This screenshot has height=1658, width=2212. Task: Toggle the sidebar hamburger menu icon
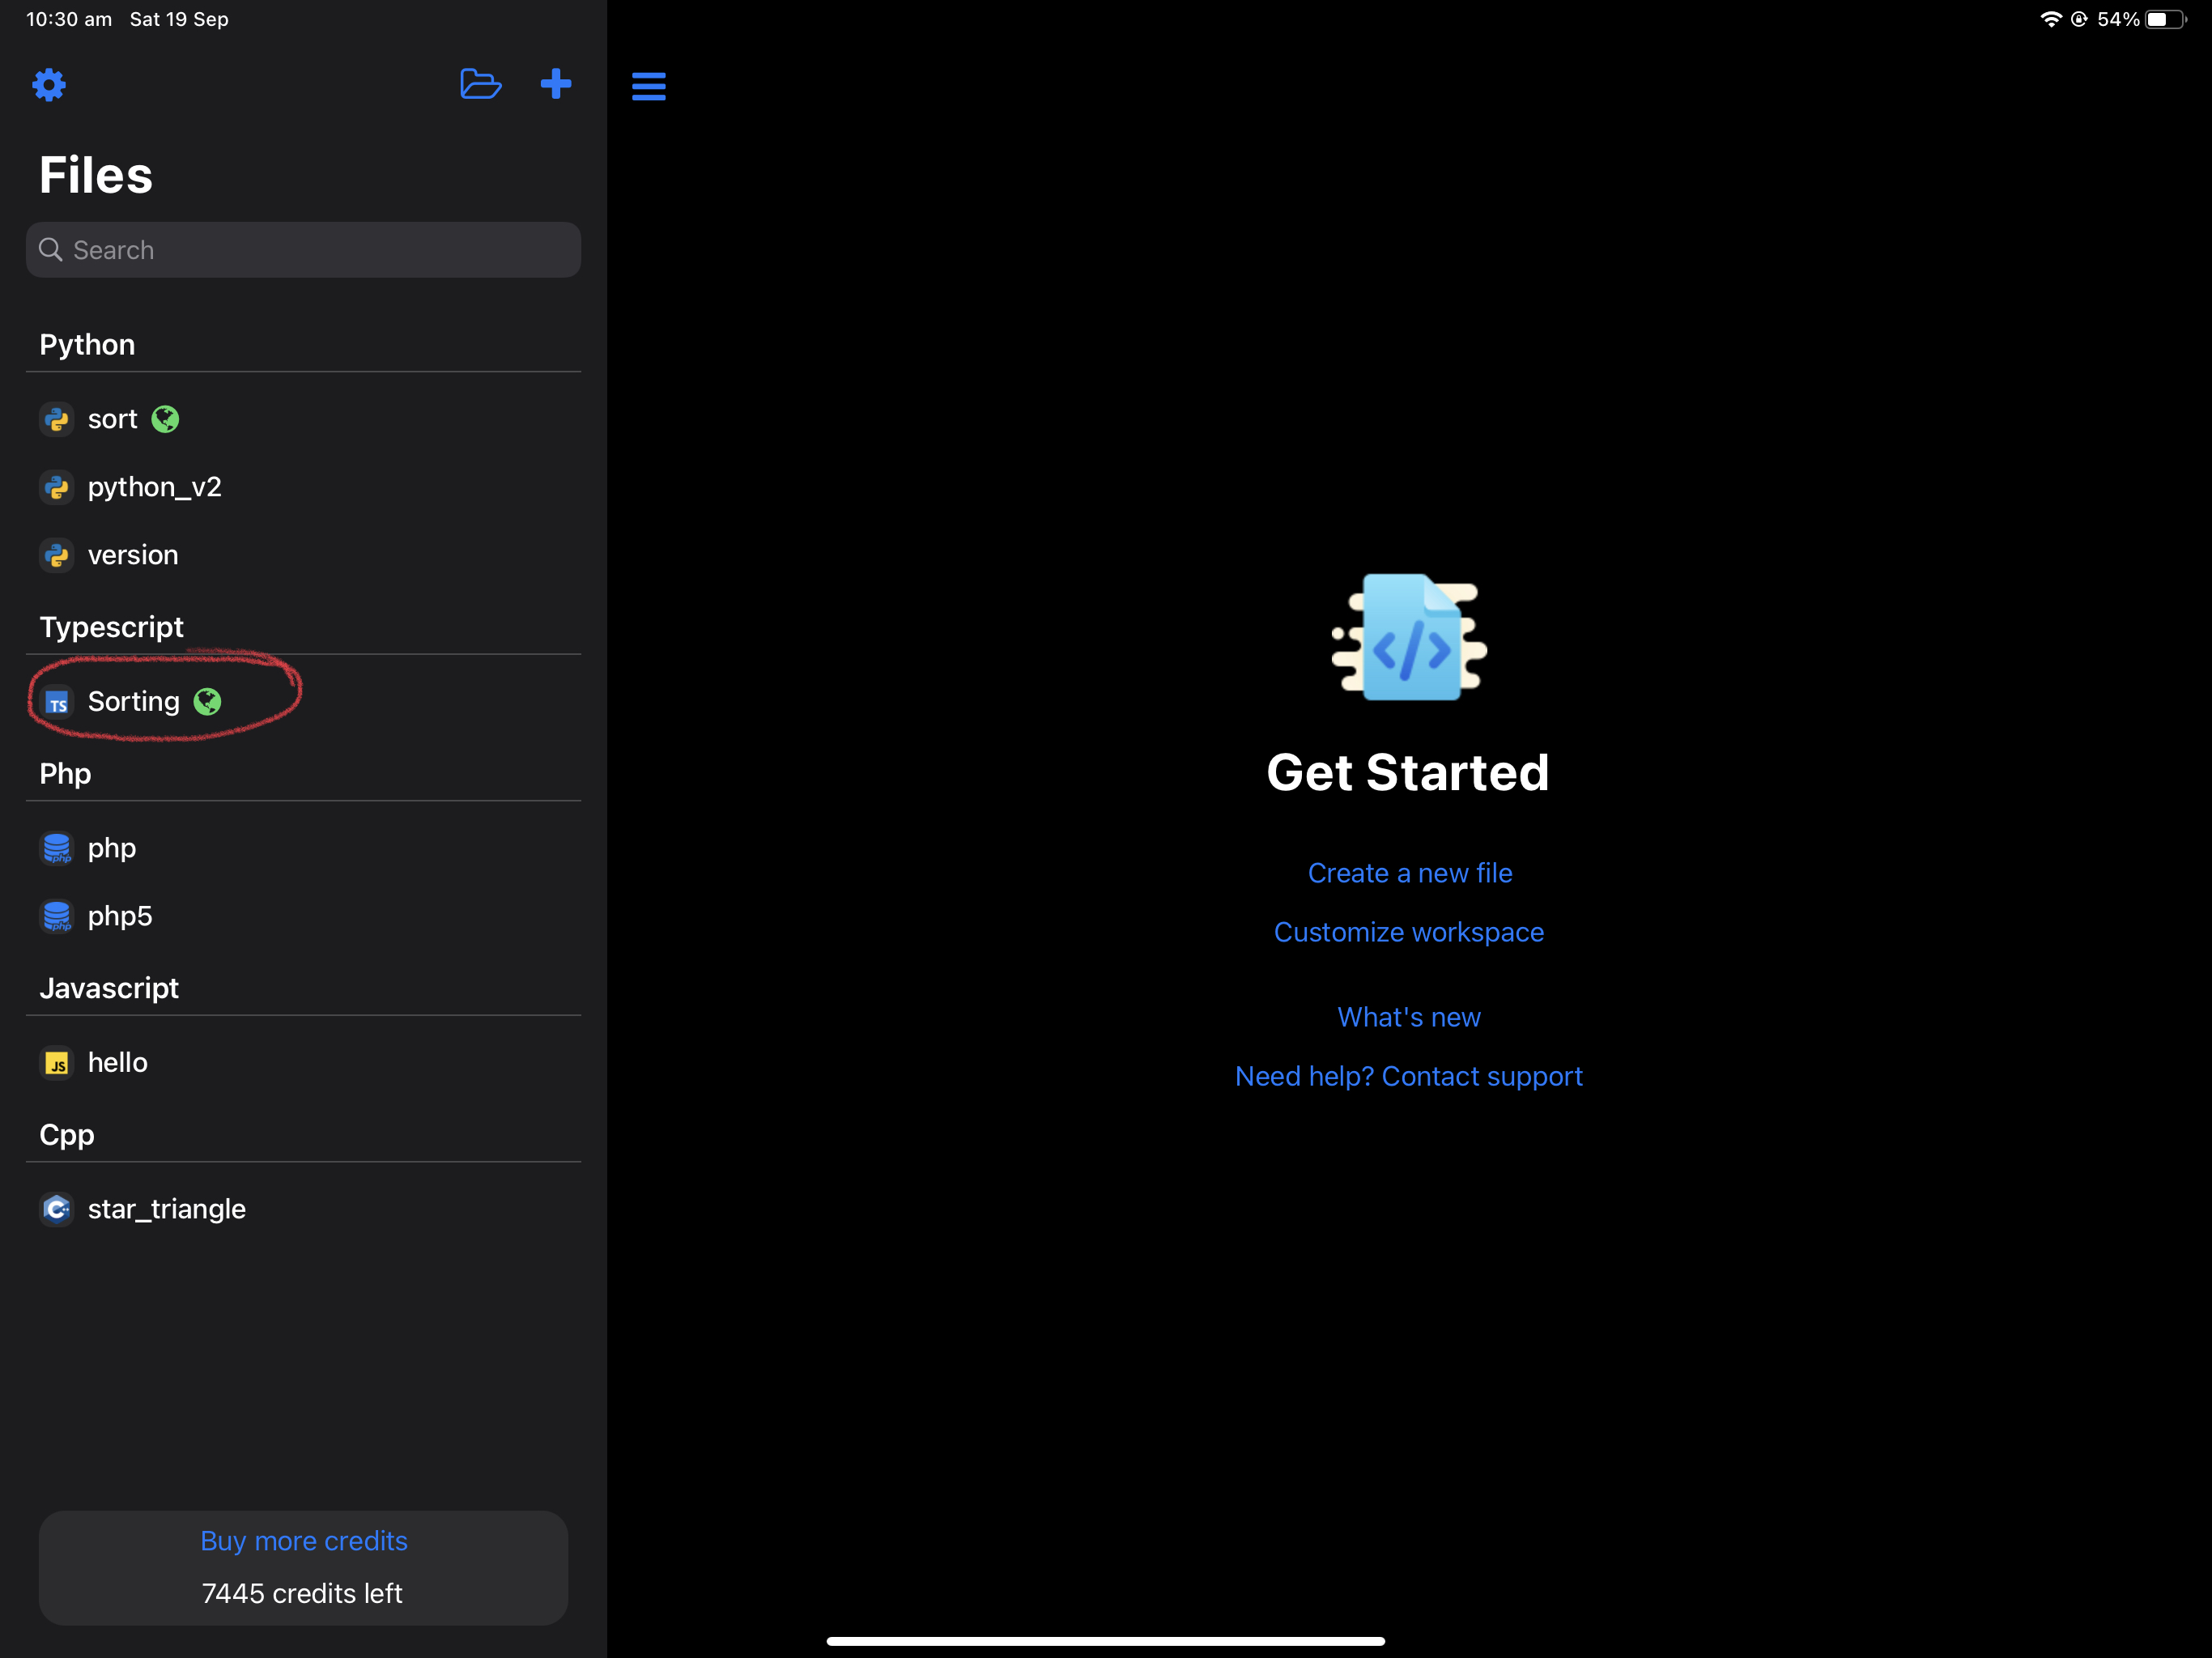click(x=649, y=86)
